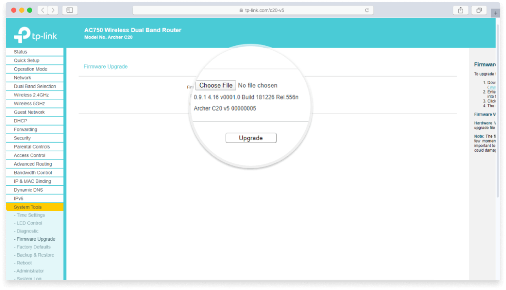
Task: Click the tp-link logo
Action: pos(36,35)
